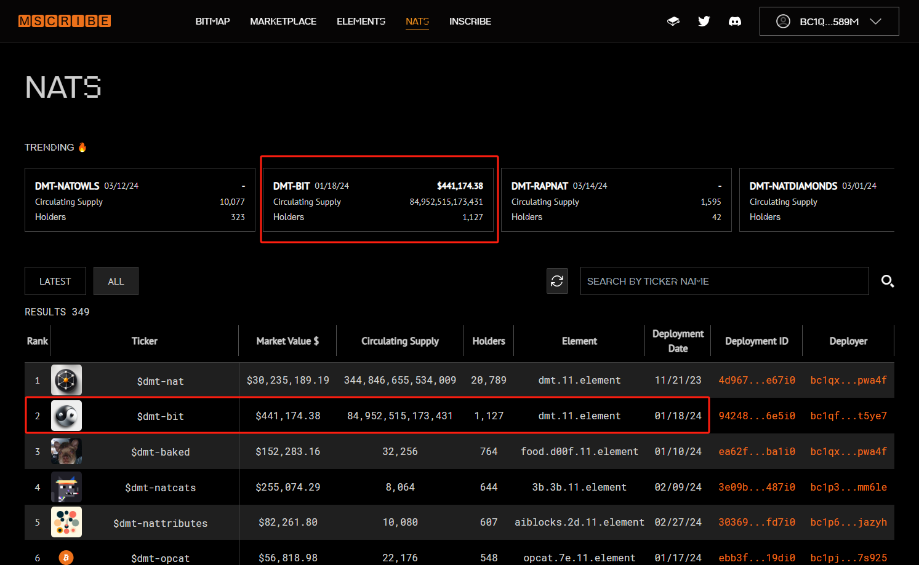This screenshot has height=565, width=919.
Task: Click the MSCRIBE logo
Action: tap(65, 21)
